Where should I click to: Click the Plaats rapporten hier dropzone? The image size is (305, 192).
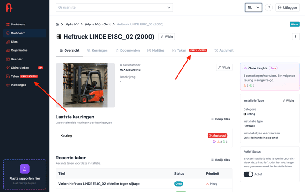[25, 174]
